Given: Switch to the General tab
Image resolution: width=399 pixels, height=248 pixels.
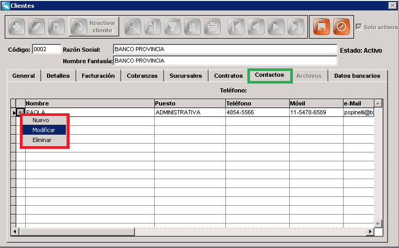Looking at the screenshot, I should pyautogui.click(x=24, y=76).
